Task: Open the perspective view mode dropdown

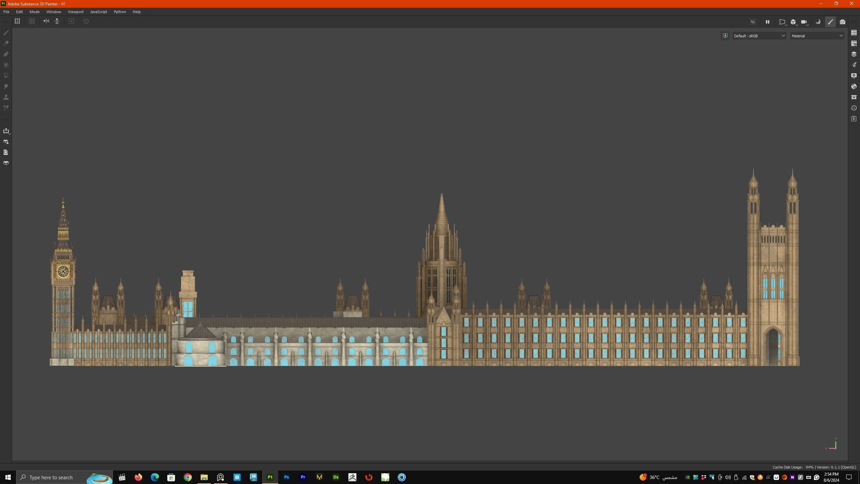Action: 782,22
